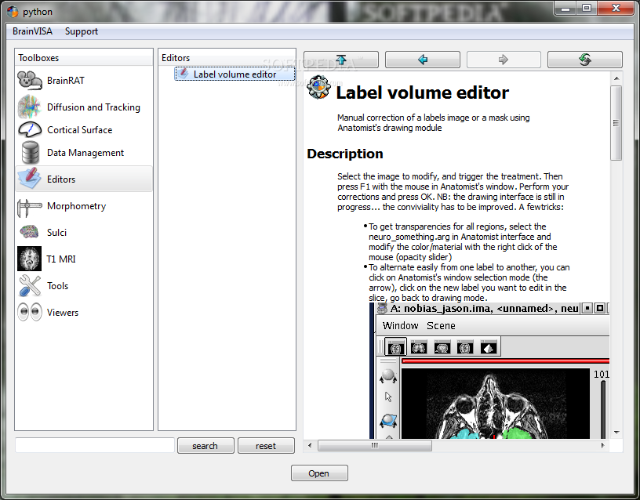Go forward in documentation history
The width and height of the screenshot is (640, 500).
(504, 60)
